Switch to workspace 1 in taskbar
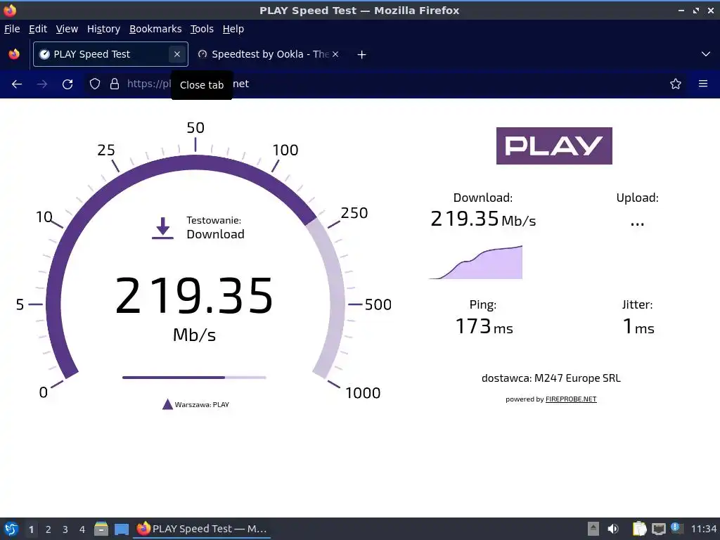Image resolution: width=720 pixels, height=540 pixels. point(31,529)
